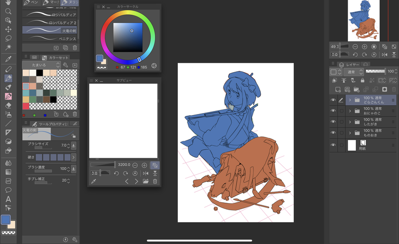399x244 pixels.
Task: Open color set wrench settings
Action: [x=65, y=65]
